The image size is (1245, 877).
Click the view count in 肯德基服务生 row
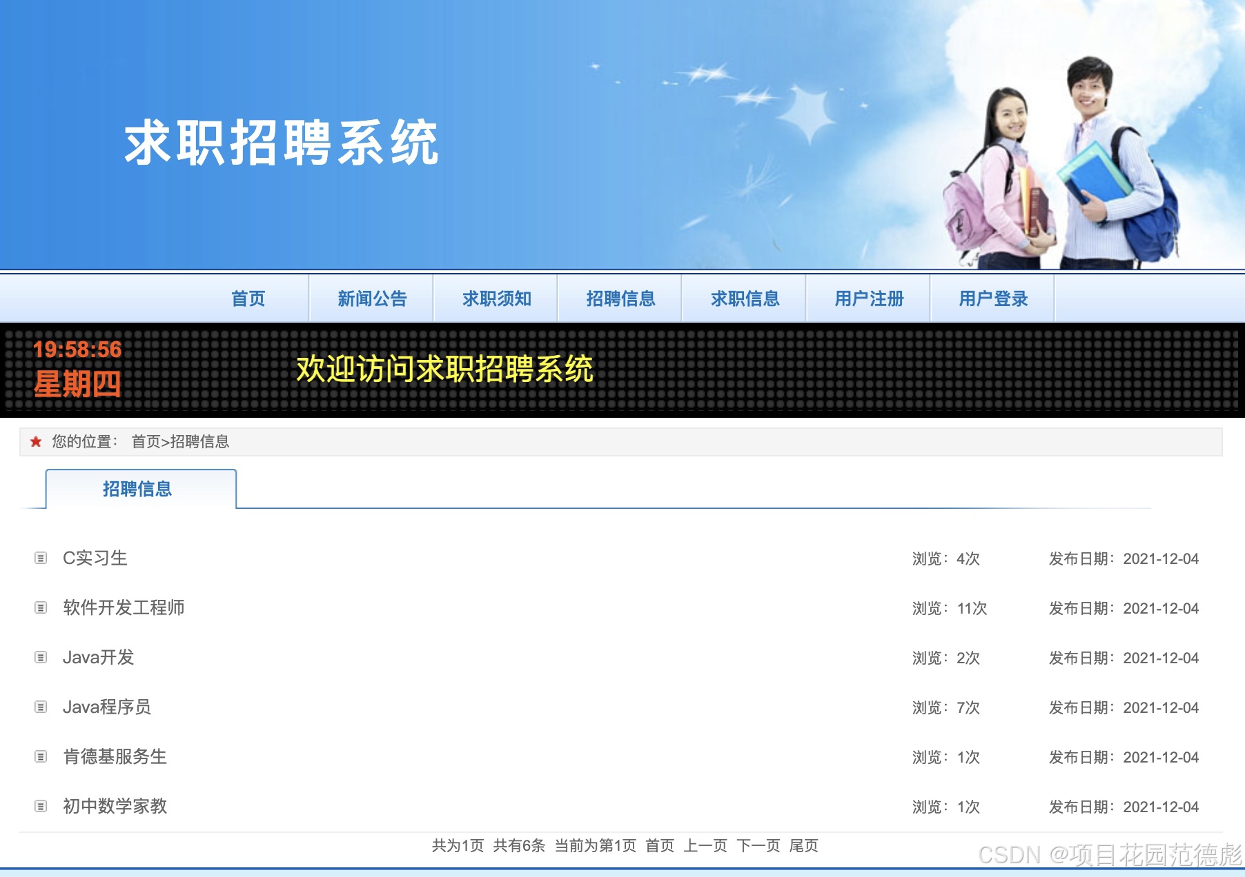pyautogui.click(x=946, y=757)
